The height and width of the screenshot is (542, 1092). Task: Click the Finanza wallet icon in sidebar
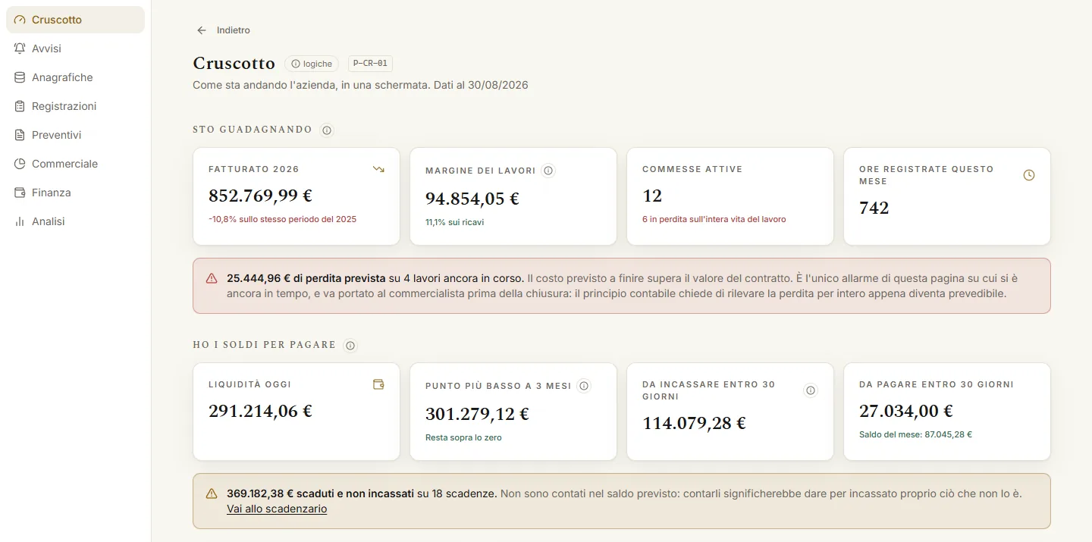pos(20,193)
